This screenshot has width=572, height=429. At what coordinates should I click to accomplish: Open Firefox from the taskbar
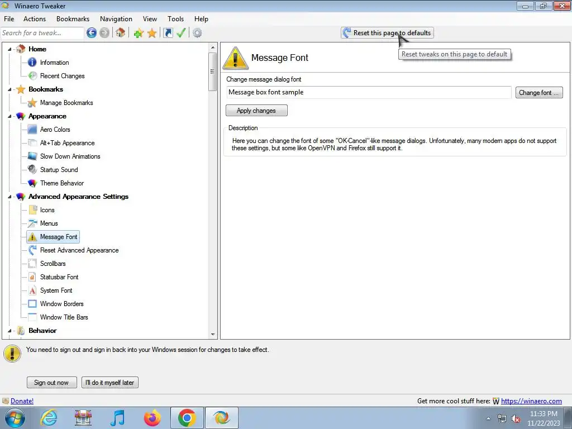click(152, 418)
